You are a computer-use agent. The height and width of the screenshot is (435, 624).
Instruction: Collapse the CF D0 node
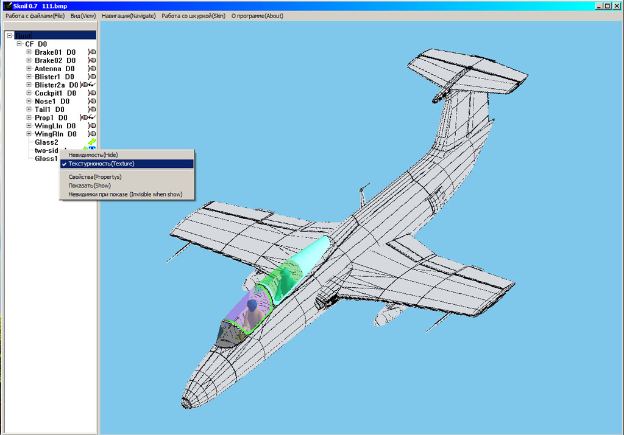19,44
